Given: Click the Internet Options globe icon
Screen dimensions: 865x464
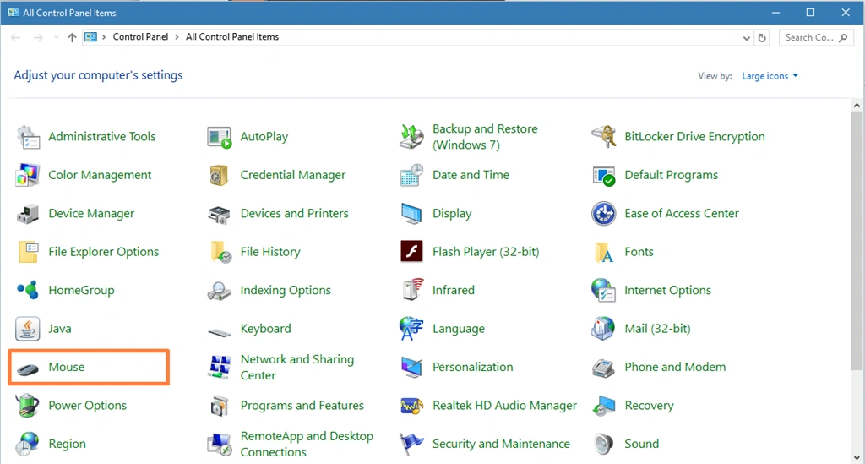Looking at the screenshot, I should pyautogui.click(x=603, y=290).
